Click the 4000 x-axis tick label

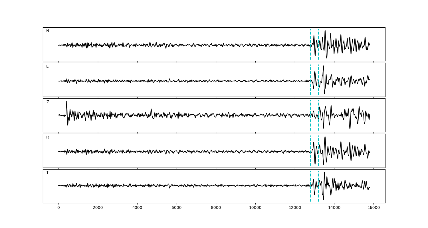pos(137,208)
